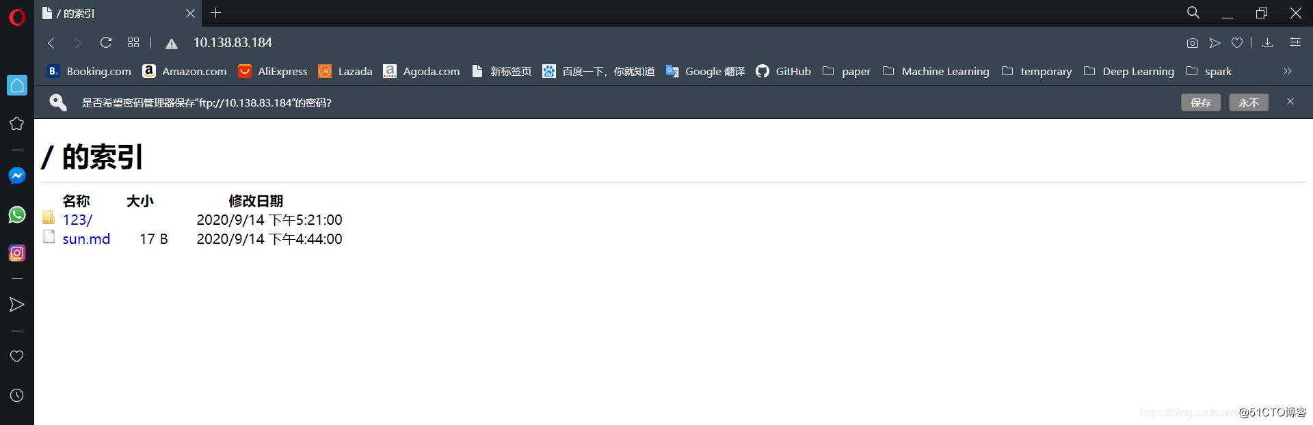Click the not-secure warning triangle icon
The image size is (1313, 425).
click(172, 44)
